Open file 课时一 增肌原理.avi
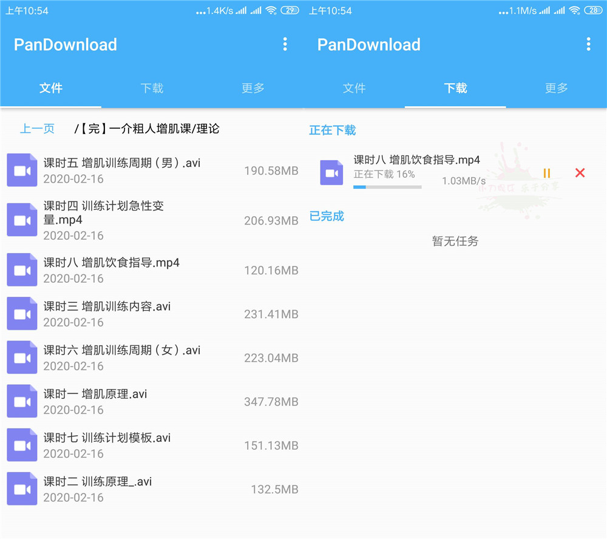 pos(152,401)
